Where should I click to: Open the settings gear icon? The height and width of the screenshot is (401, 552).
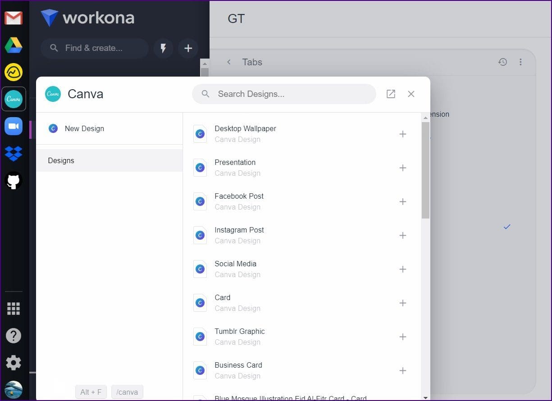click(14, 363)
